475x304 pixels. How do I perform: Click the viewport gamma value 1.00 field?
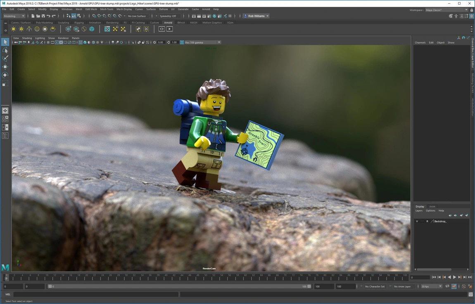click(174, 42)
